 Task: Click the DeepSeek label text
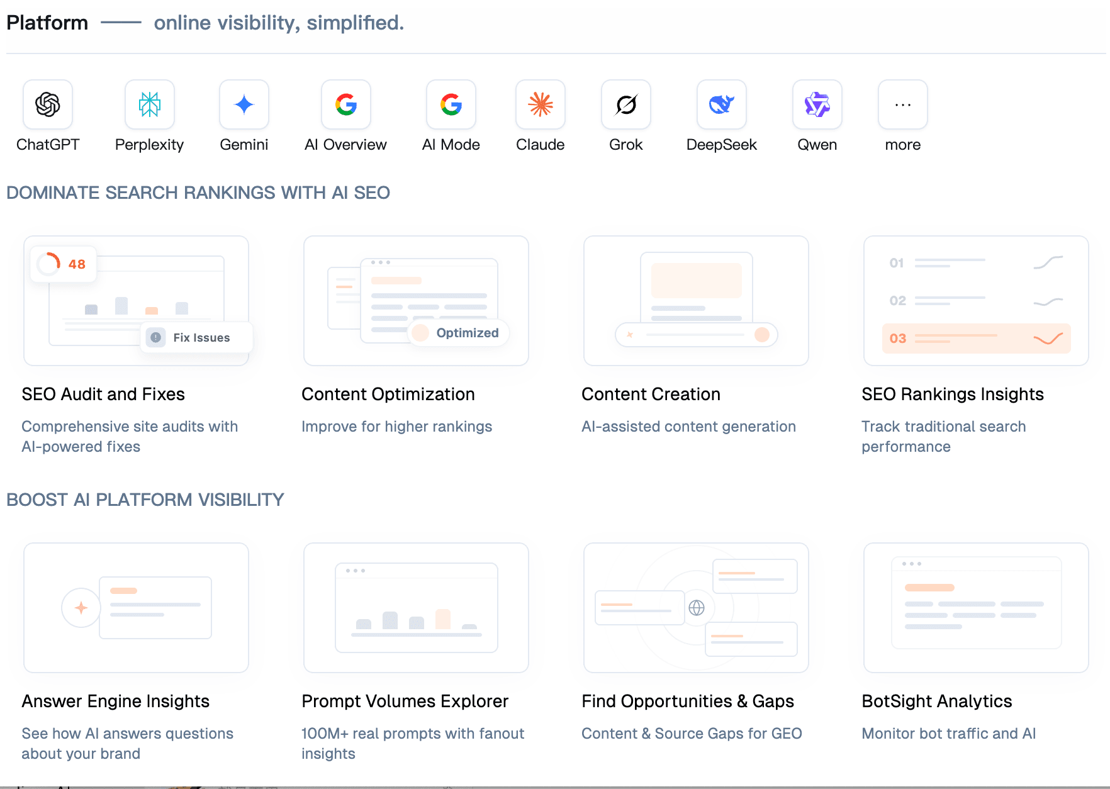coord(722,145)
